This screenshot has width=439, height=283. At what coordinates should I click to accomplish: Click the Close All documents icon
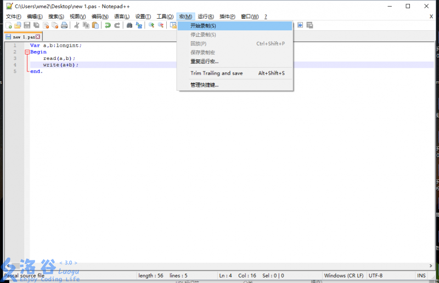coord(55,25)
